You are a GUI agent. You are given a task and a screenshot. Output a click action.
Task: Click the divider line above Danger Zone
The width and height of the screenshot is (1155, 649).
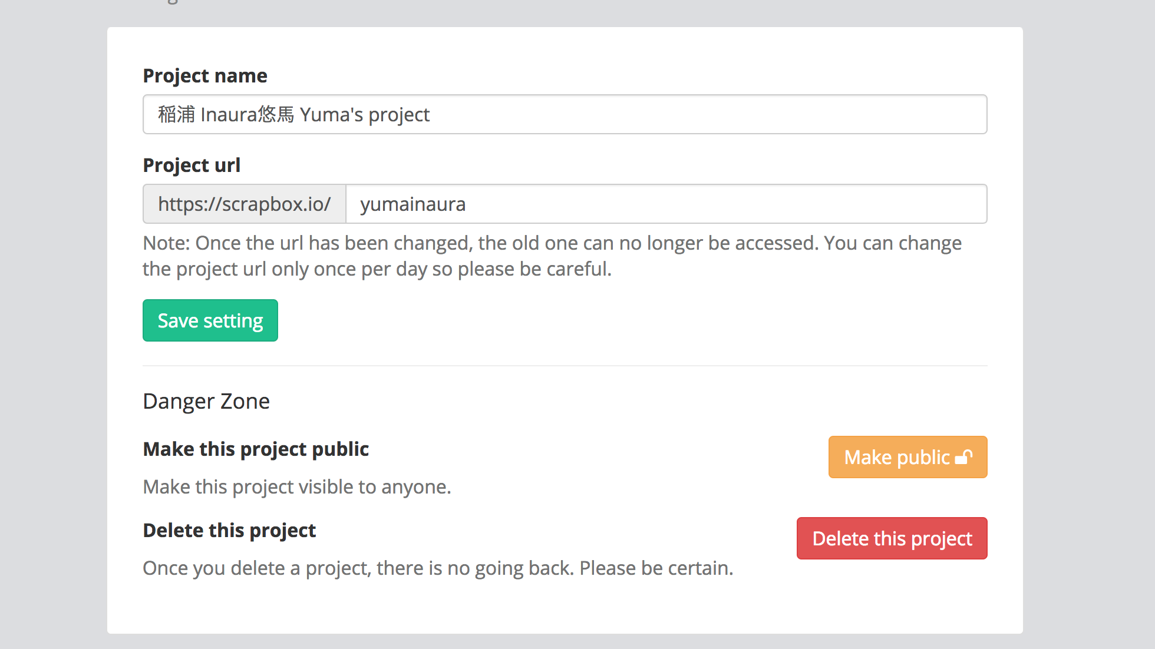point(565,366)
